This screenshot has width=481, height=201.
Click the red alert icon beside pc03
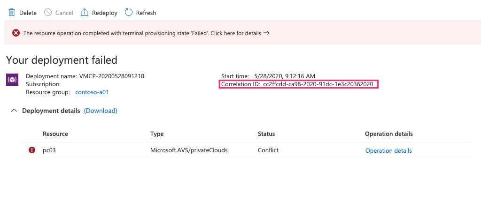click(x=32, y=150)
